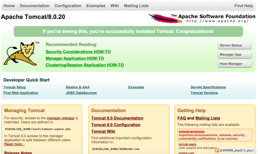Image resolution: width=258 pixels, height=154 pixels.
Task: Open the tomcat-announce mailing list link
Action: click(x=192, y=131)
